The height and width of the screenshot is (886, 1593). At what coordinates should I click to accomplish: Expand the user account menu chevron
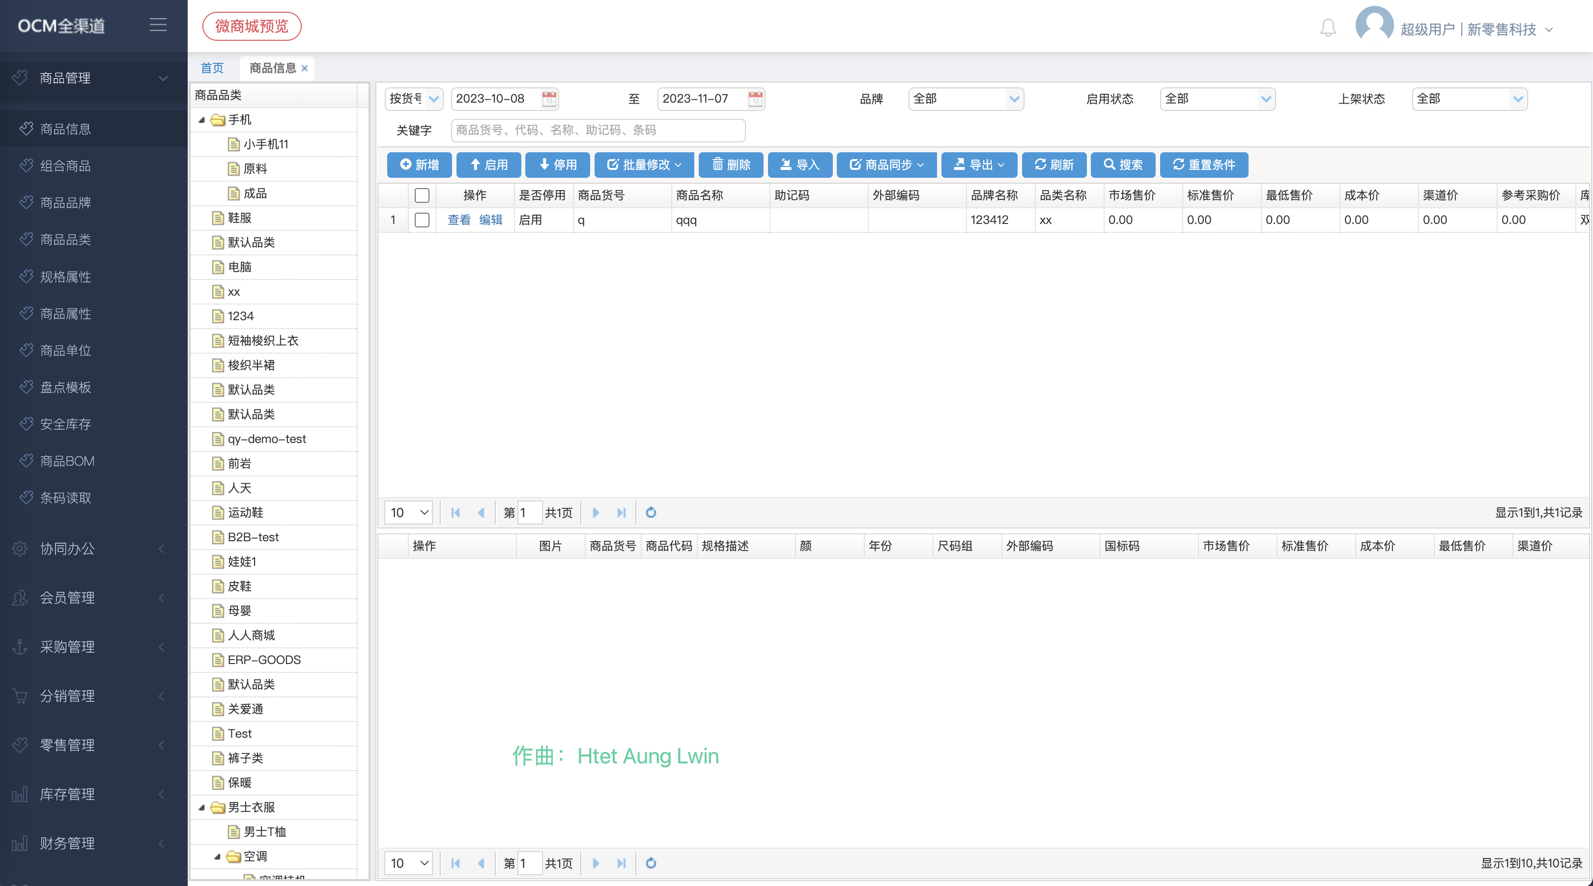click(1549, 29)
